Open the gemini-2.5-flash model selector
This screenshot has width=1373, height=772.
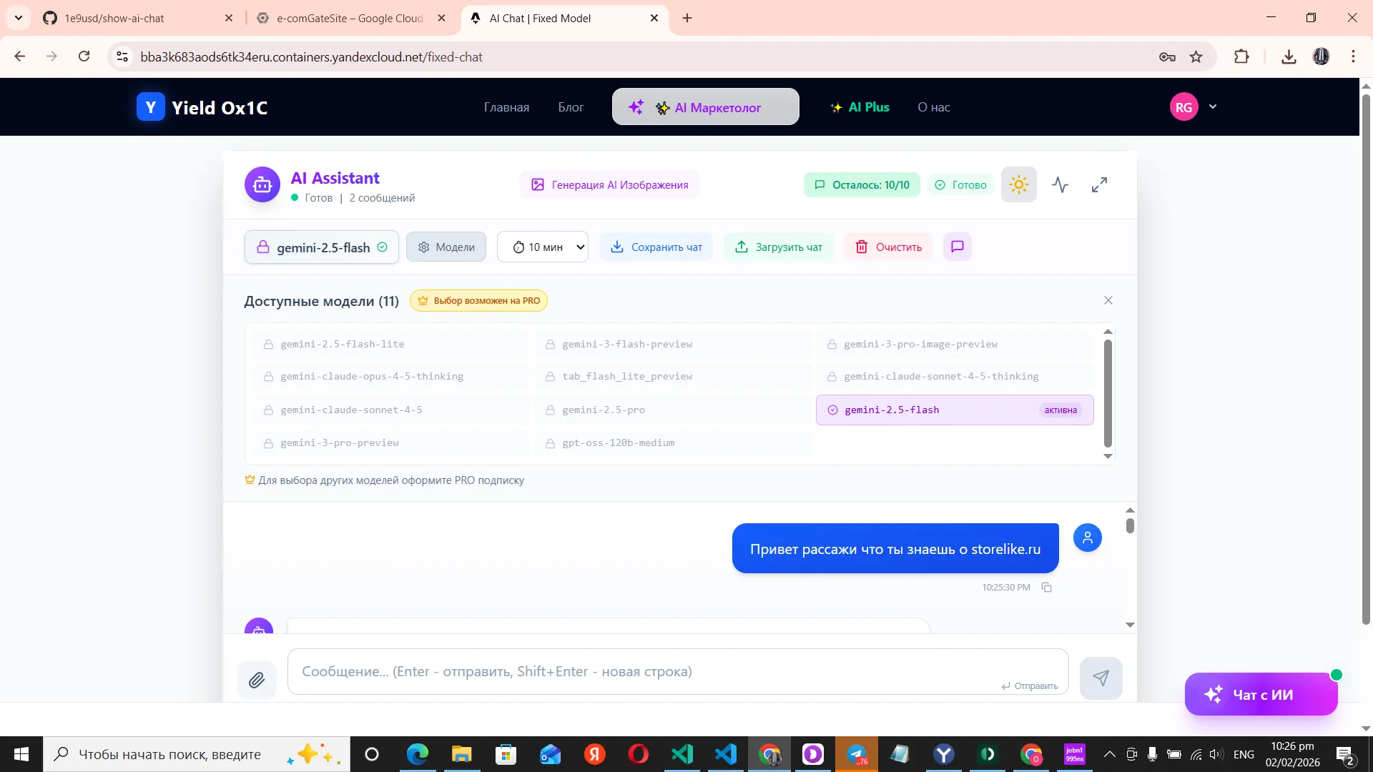tap(322, 247)
